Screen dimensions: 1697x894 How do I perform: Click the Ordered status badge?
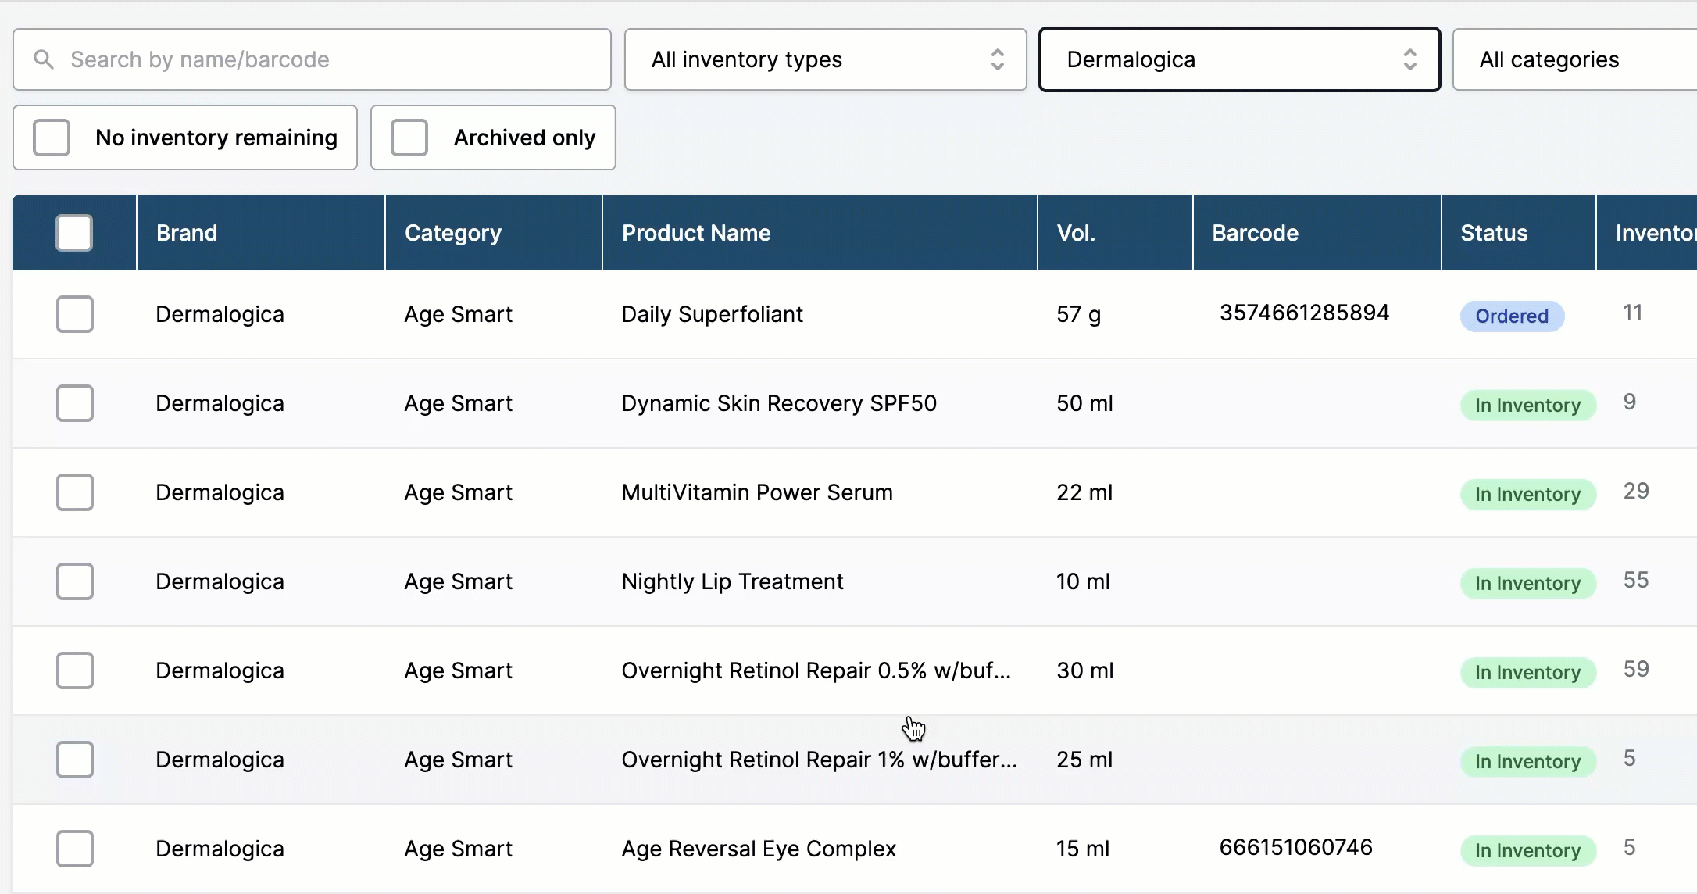[1511, 316]
